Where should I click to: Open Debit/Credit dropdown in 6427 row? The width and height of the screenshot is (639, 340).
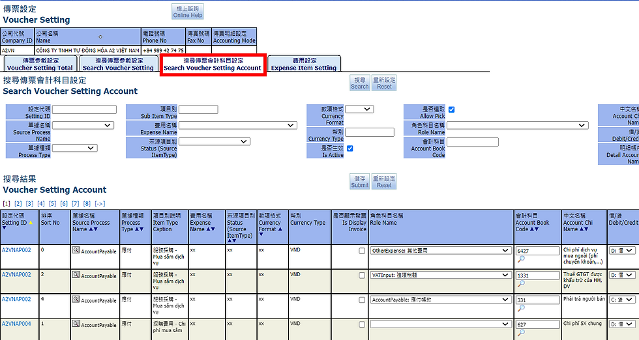pyautogui.click(x=622, y=251)
